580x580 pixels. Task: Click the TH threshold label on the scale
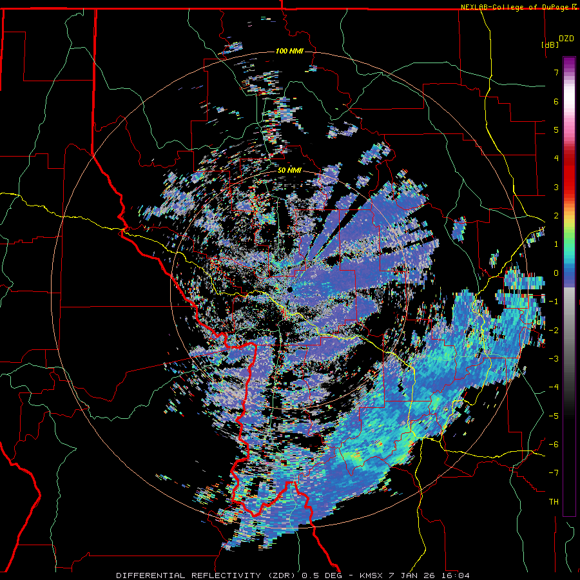[554, 502]
